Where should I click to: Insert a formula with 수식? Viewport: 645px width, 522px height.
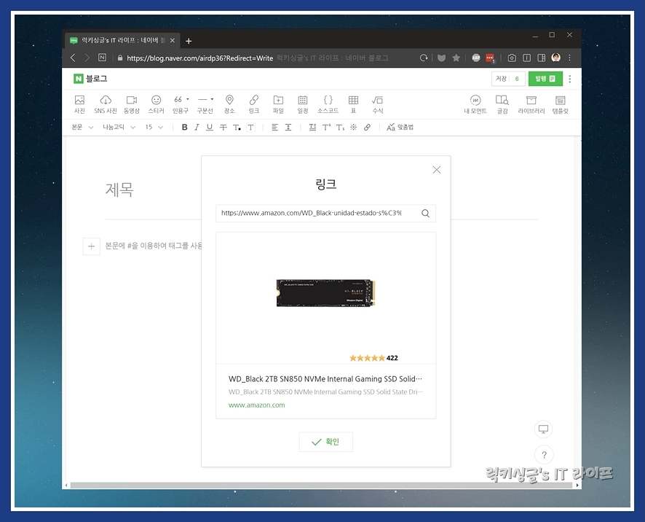(378, 104)
